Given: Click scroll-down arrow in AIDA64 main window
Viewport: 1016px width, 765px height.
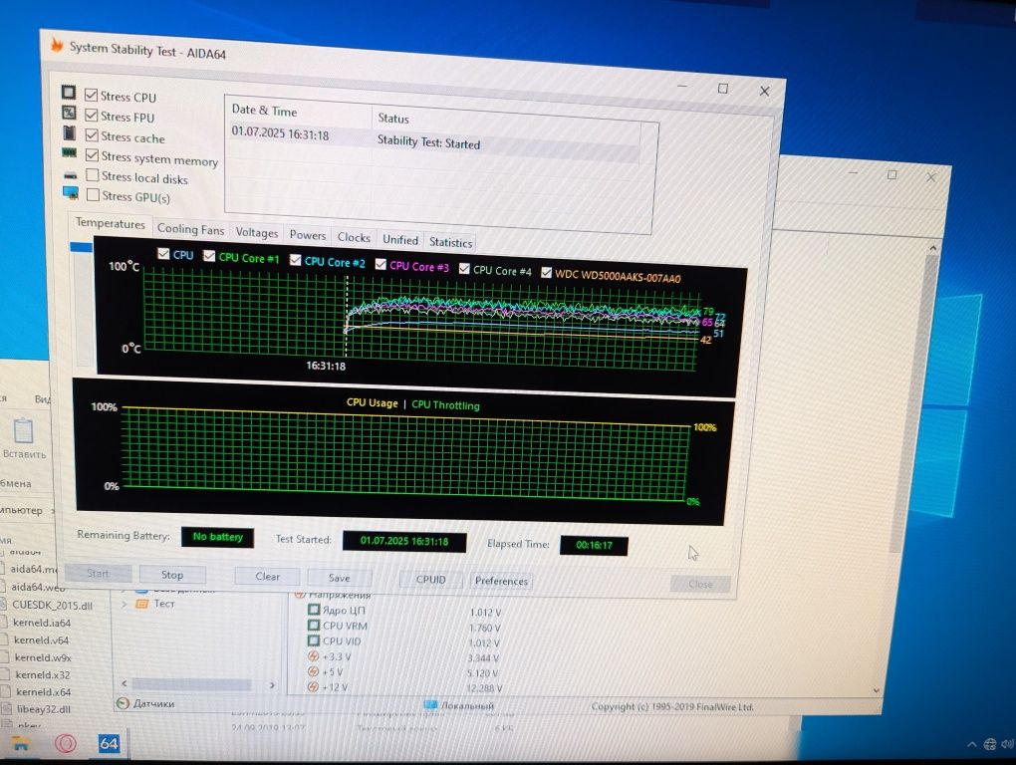Looking at the screenshot, I should (876, 690).
